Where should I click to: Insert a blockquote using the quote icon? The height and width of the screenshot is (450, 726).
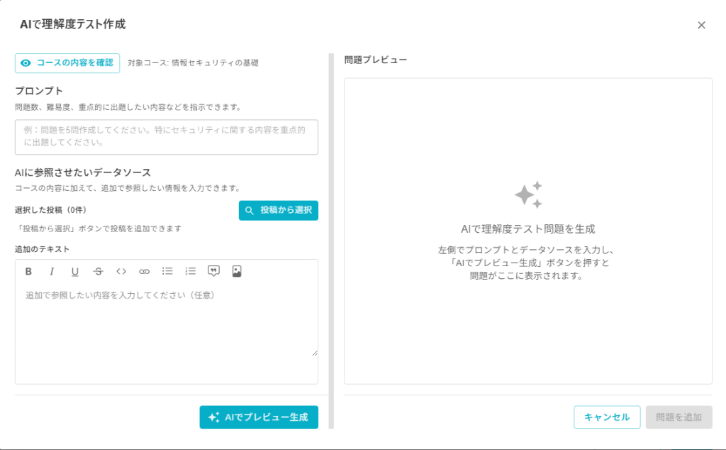click(213, 271)
